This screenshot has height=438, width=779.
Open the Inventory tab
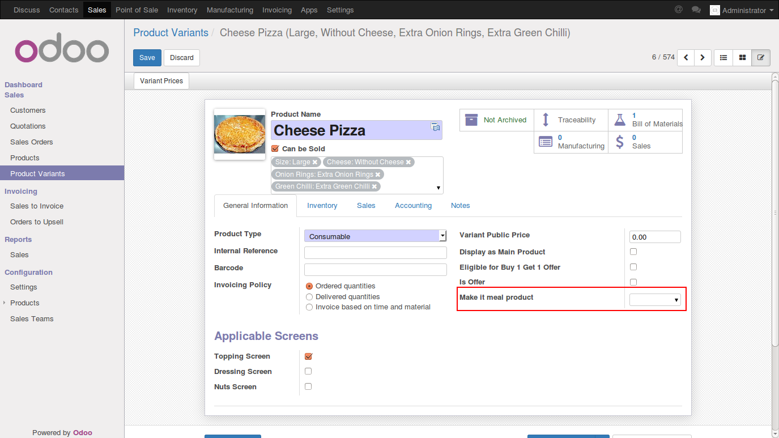pos(322,206)
